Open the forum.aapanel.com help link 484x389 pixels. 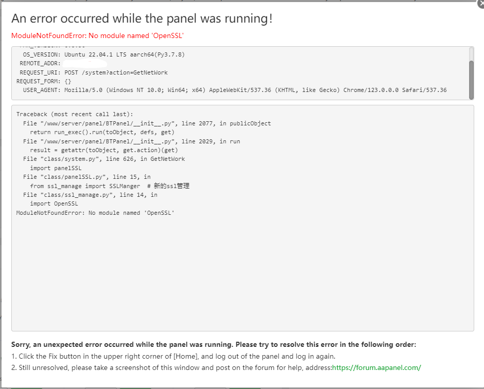(377, 367)
